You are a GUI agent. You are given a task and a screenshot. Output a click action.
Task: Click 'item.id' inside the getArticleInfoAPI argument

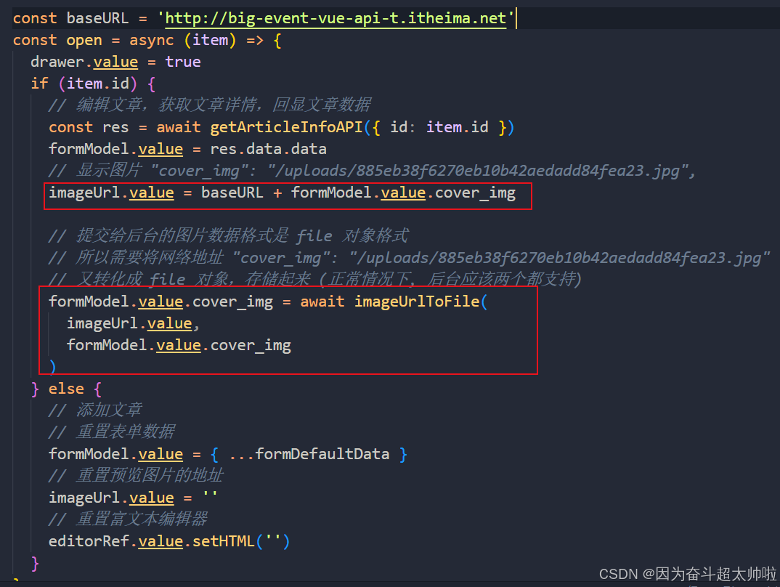pyautogui.click(x=457, y=127)
